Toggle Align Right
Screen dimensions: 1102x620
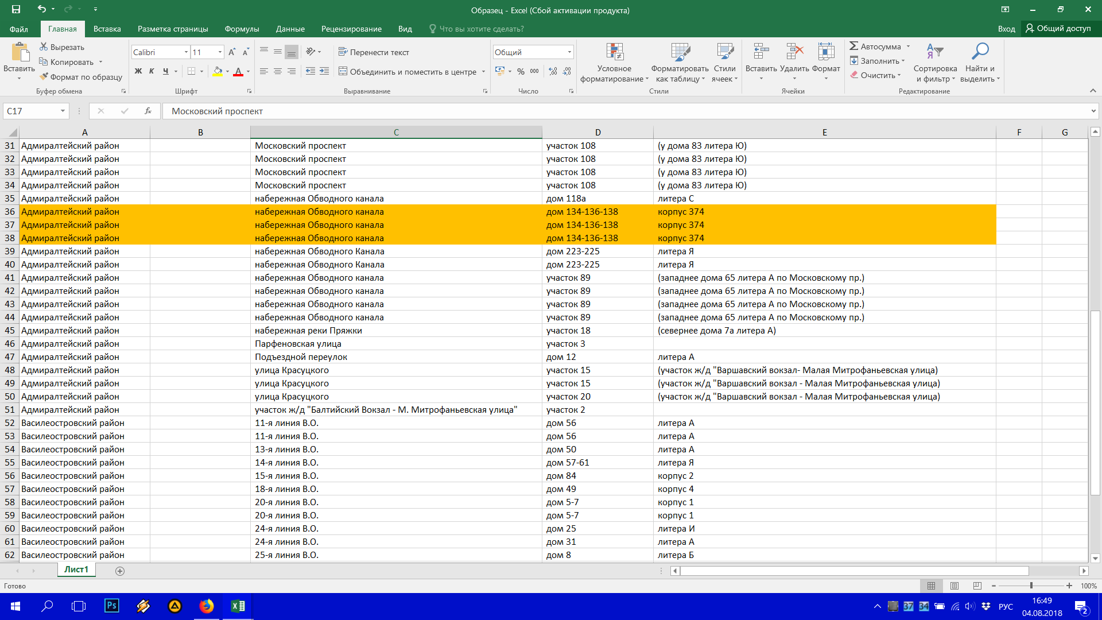(x=292, y=71)
